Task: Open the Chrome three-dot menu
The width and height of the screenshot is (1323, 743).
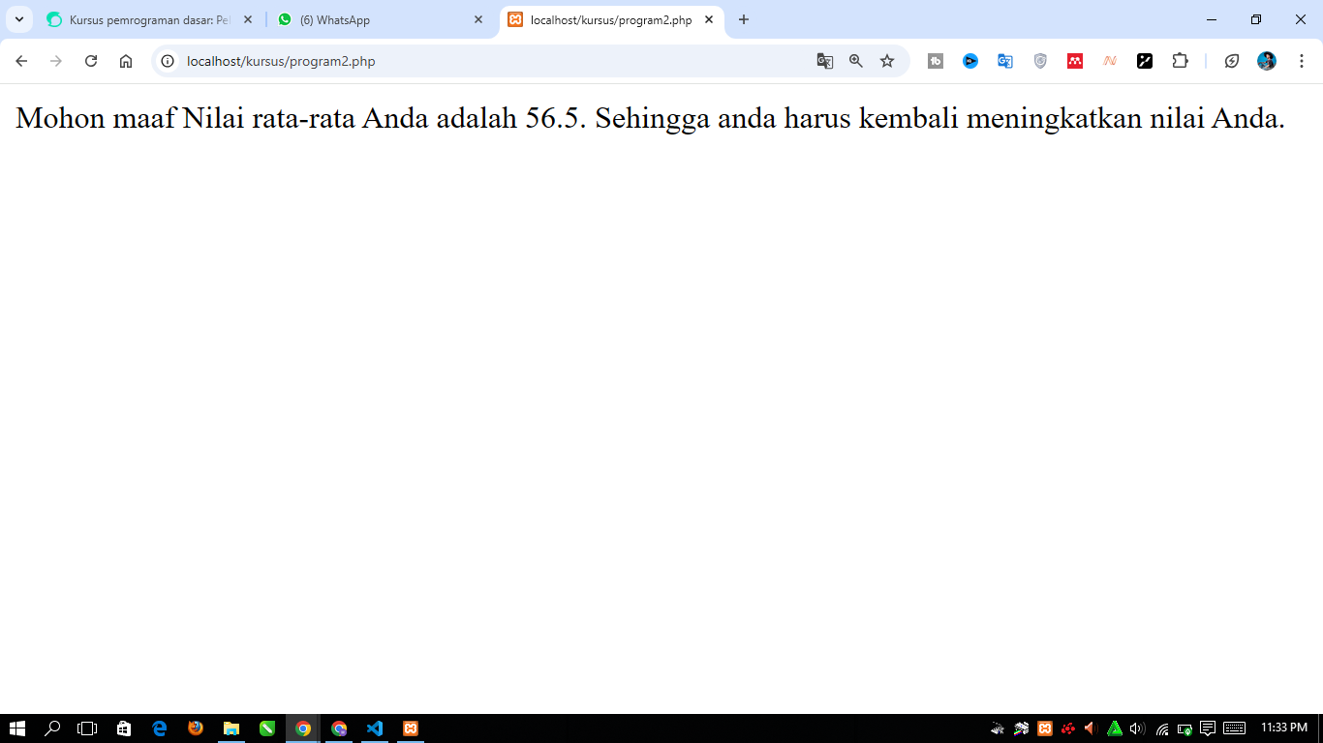Action: coord(1302,61)
